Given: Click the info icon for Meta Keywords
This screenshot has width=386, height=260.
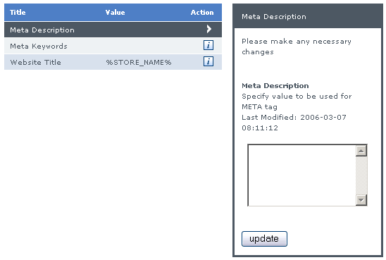Looking at the screenshot, I should point(208,45).
